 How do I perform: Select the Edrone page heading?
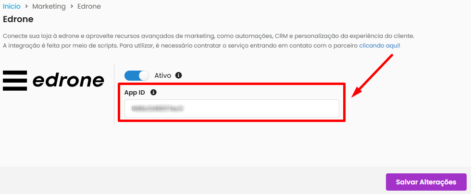tap(18, 20)
